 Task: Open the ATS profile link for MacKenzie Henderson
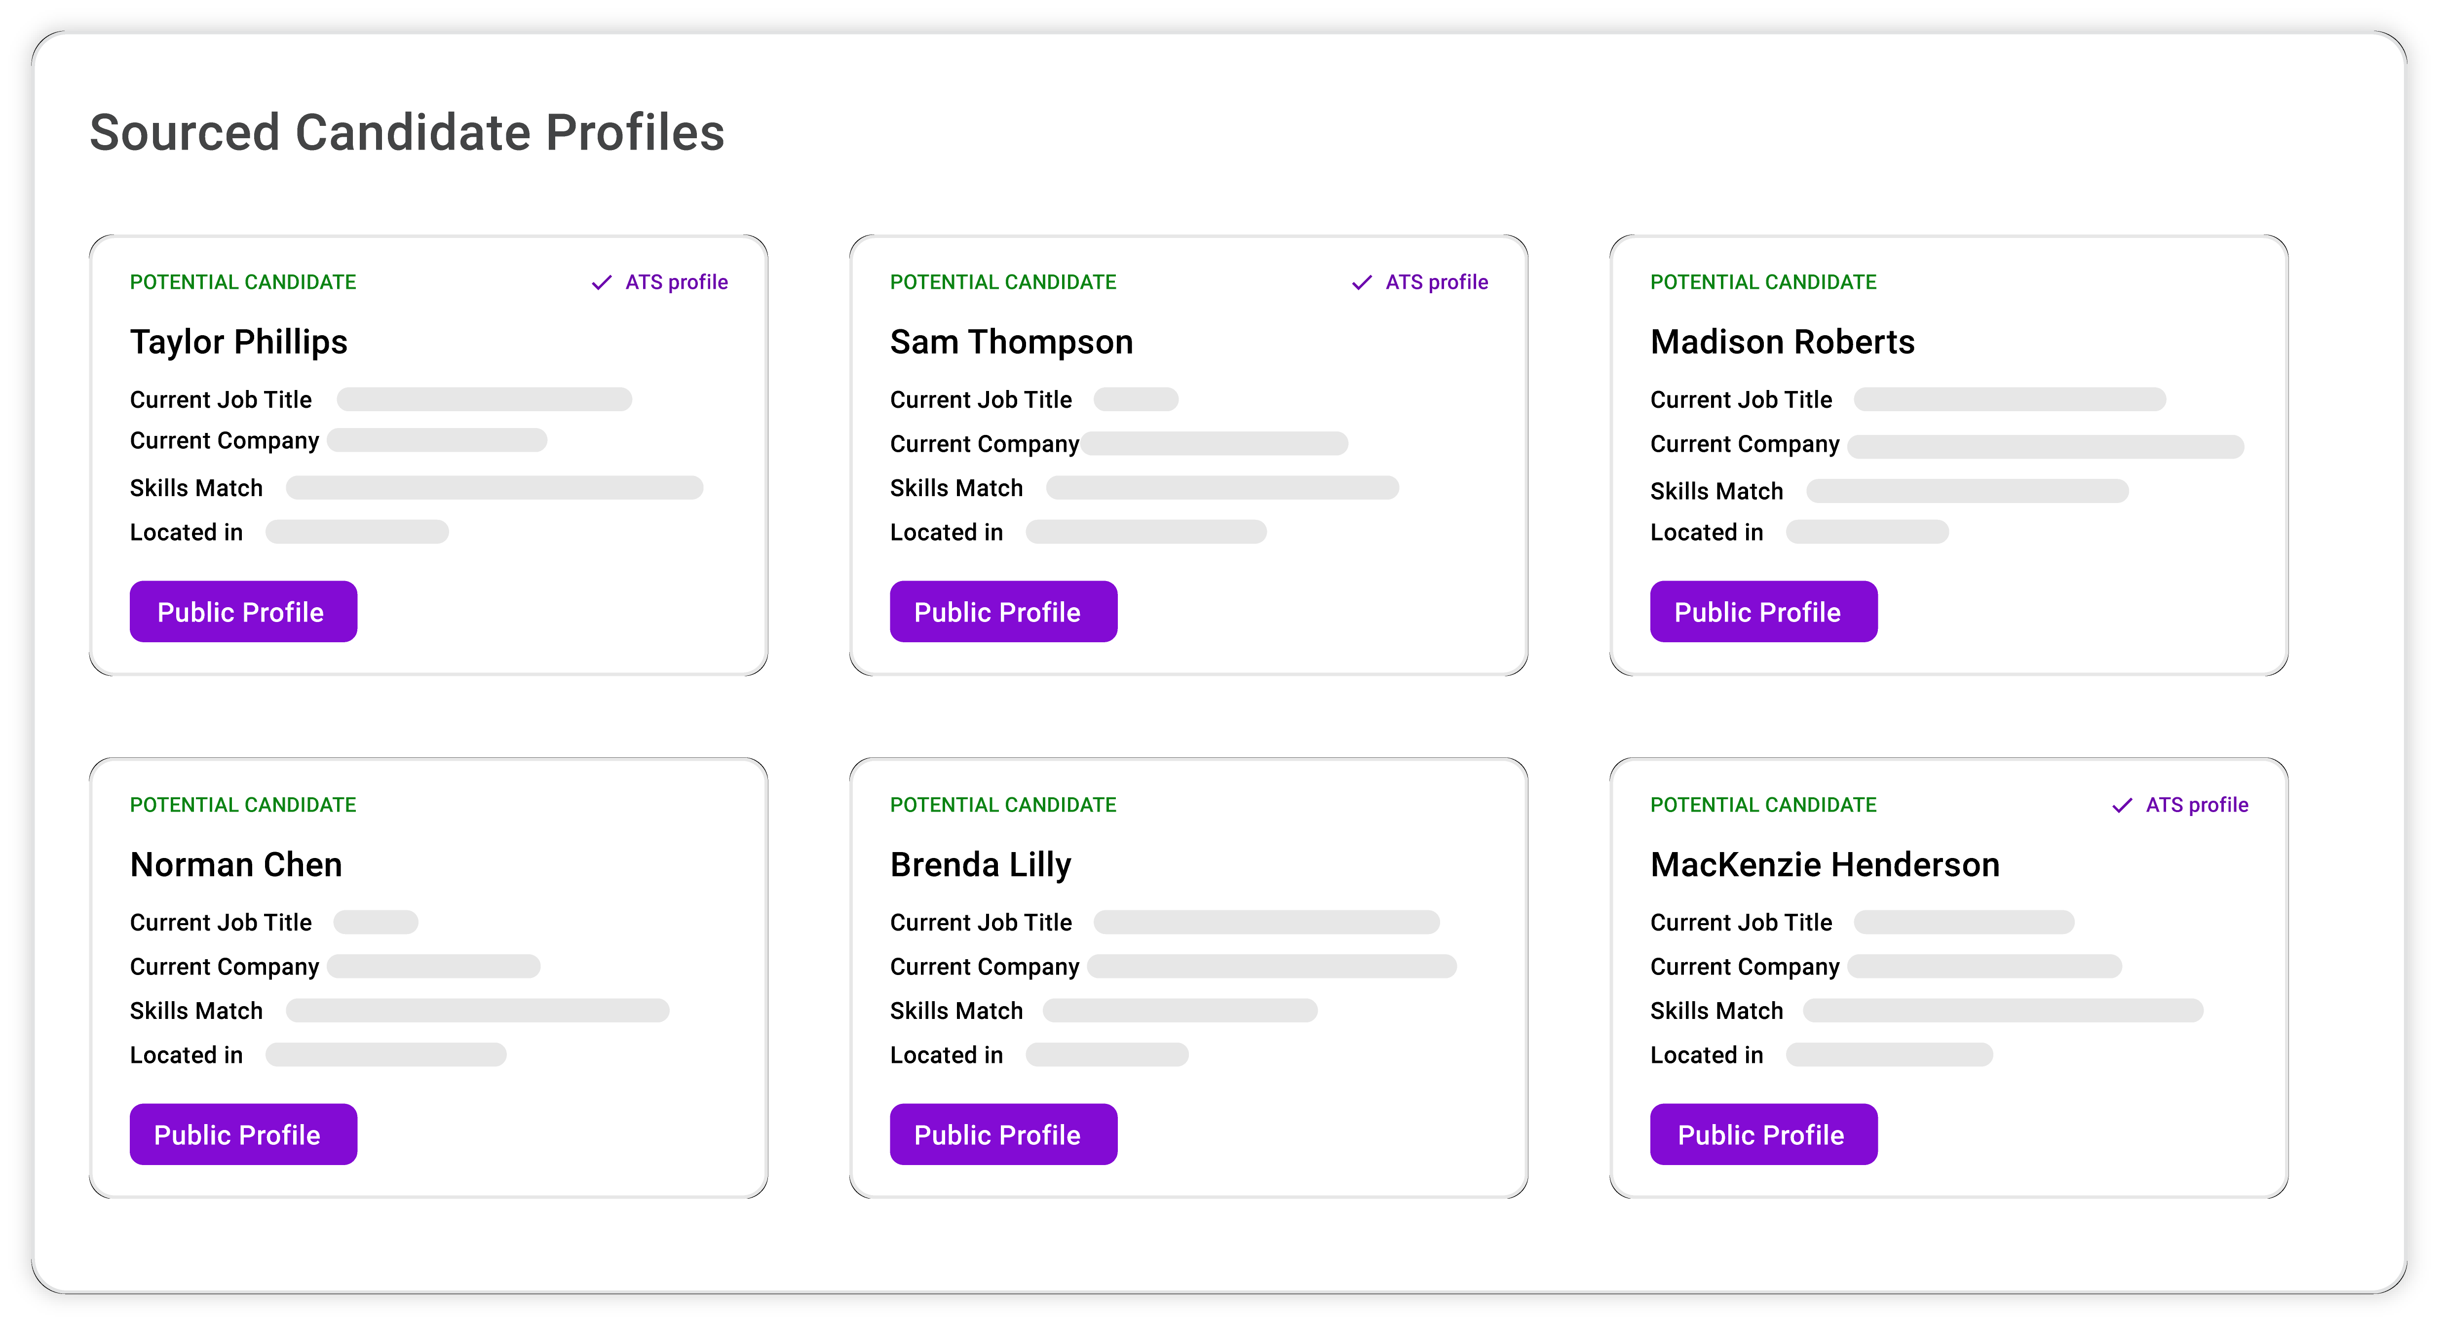pyautogui.click(x=2197, y=805)
